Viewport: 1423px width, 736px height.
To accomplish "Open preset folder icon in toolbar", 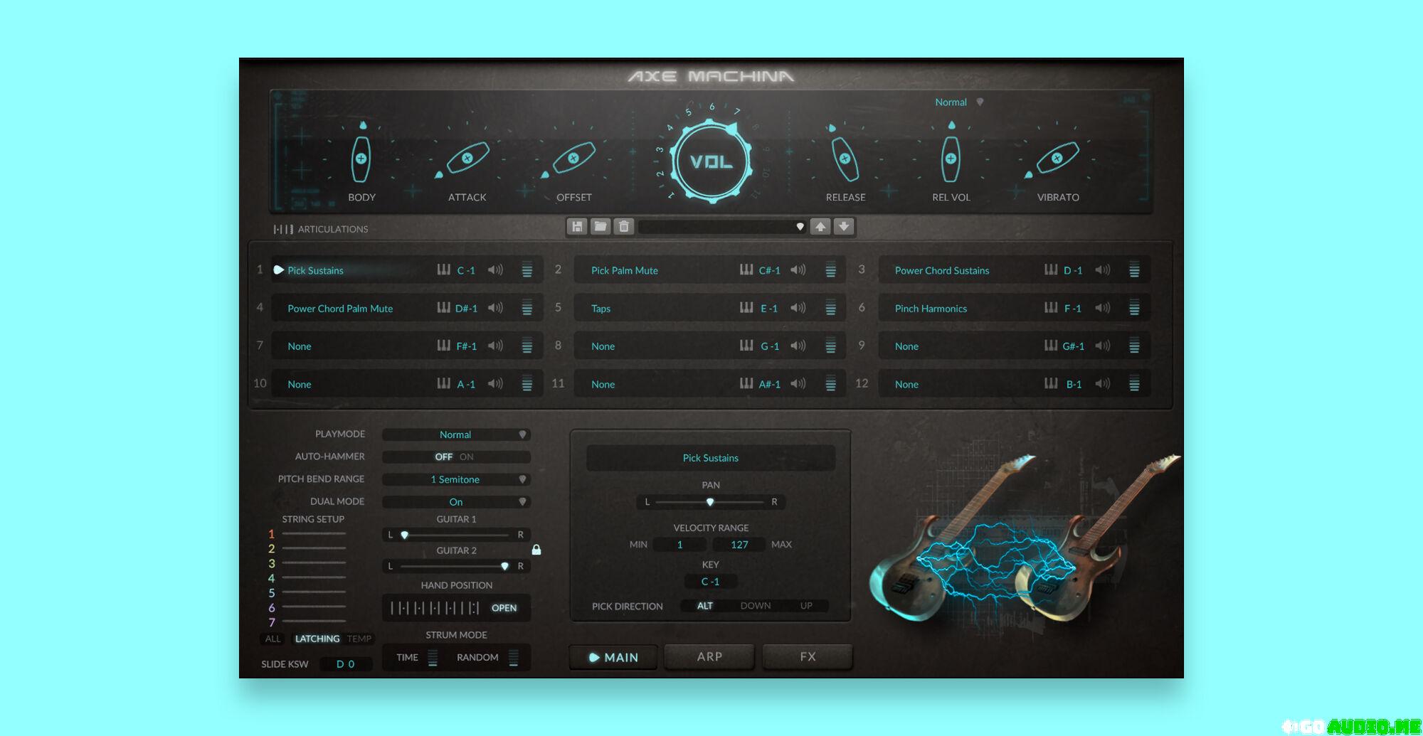I will [x=601, y=226].
